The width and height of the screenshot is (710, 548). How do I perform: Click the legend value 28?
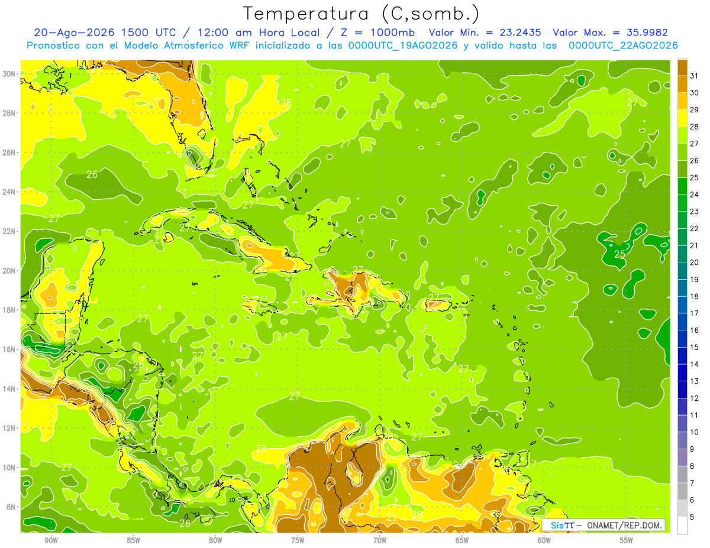[x=695, y=127]
